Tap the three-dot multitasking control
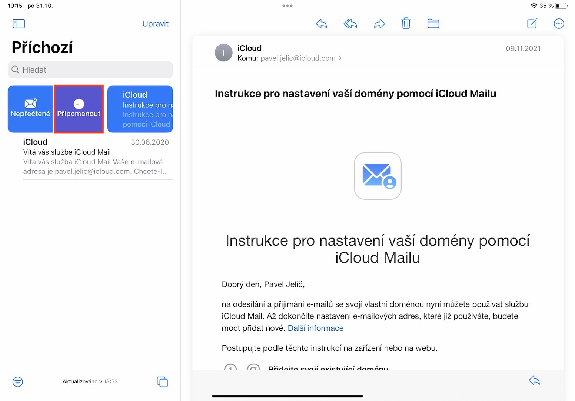 point(287,6)
